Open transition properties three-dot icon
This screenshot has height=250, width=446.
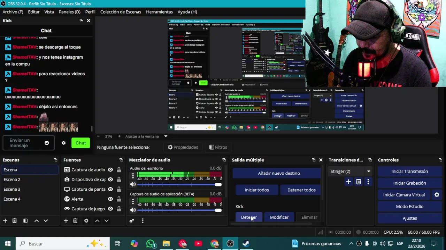(368, 182)
